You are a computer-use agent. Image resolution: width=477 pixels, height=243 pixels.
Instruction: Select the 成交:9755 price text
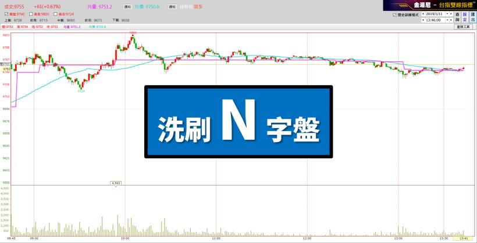(15, 6)
